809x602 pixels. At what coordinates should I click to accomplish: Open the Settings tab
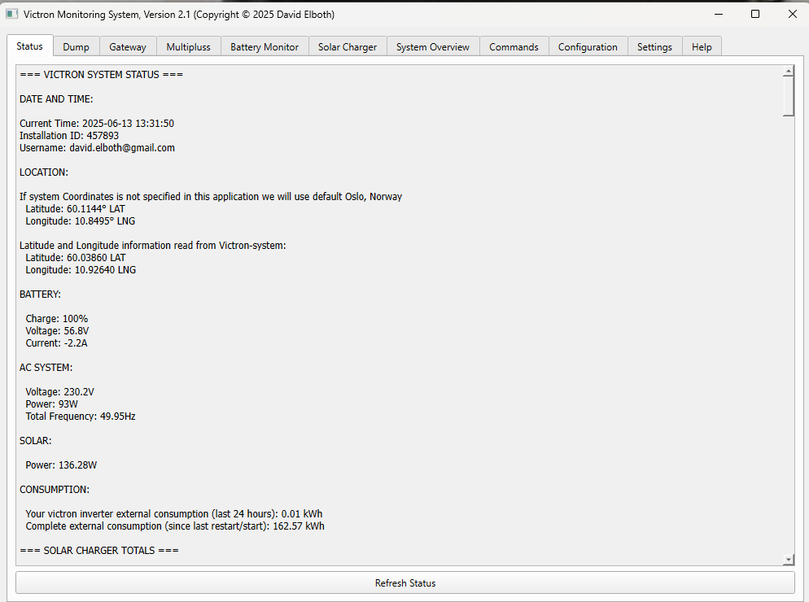click(x=654, y=47)
